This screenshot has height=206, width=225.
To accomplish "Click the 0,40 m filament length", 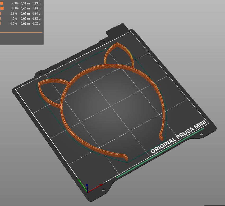I will coord(25,8).
